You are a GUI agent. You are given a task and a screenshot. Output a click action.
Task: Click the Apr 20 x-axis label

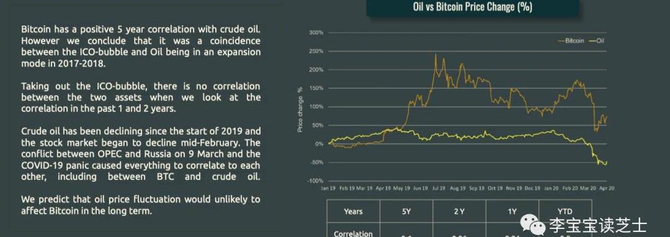point(607,188)
